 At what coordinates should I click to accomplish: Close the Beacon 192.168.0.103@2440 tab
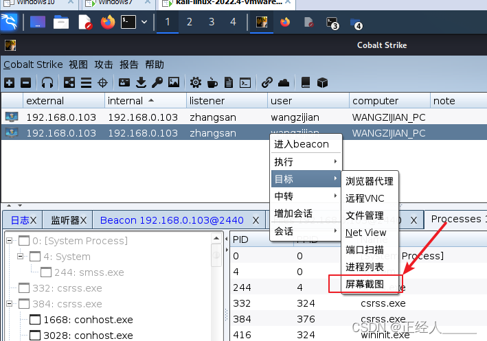256,220
